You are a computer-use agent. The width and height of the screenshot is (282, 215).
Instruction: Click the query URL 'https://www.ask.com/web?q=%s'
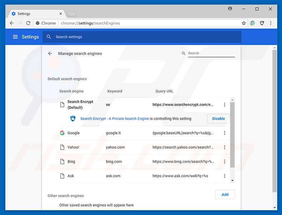[180, 176]
